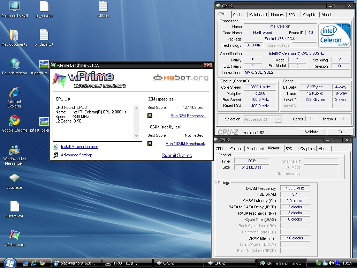This screenshot has width=357, height=268.
Task: Open Poste de travail desktop icon
Action: click(x=15, y=9)
